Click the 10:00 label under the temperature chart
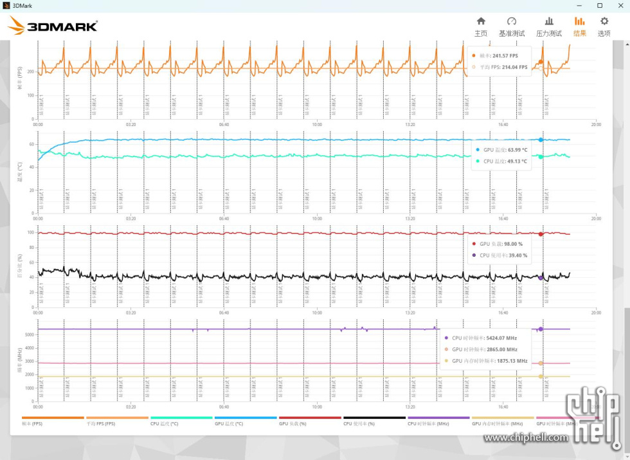Screen dimensions: 630x460 [317, 219]
